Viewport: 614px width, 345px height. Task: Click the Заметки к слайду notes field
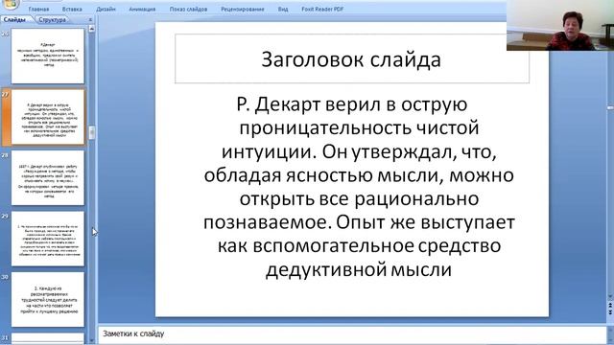point(352,334)
